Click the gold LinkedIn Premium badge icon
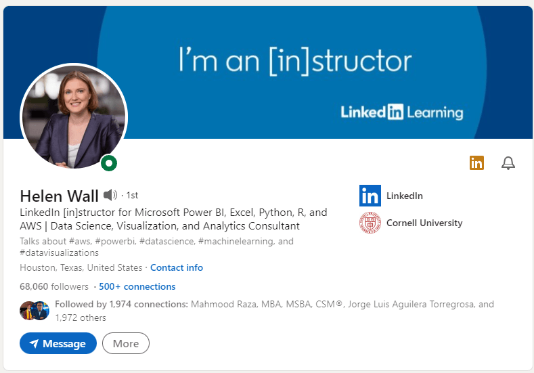 [x=476, y=162]
